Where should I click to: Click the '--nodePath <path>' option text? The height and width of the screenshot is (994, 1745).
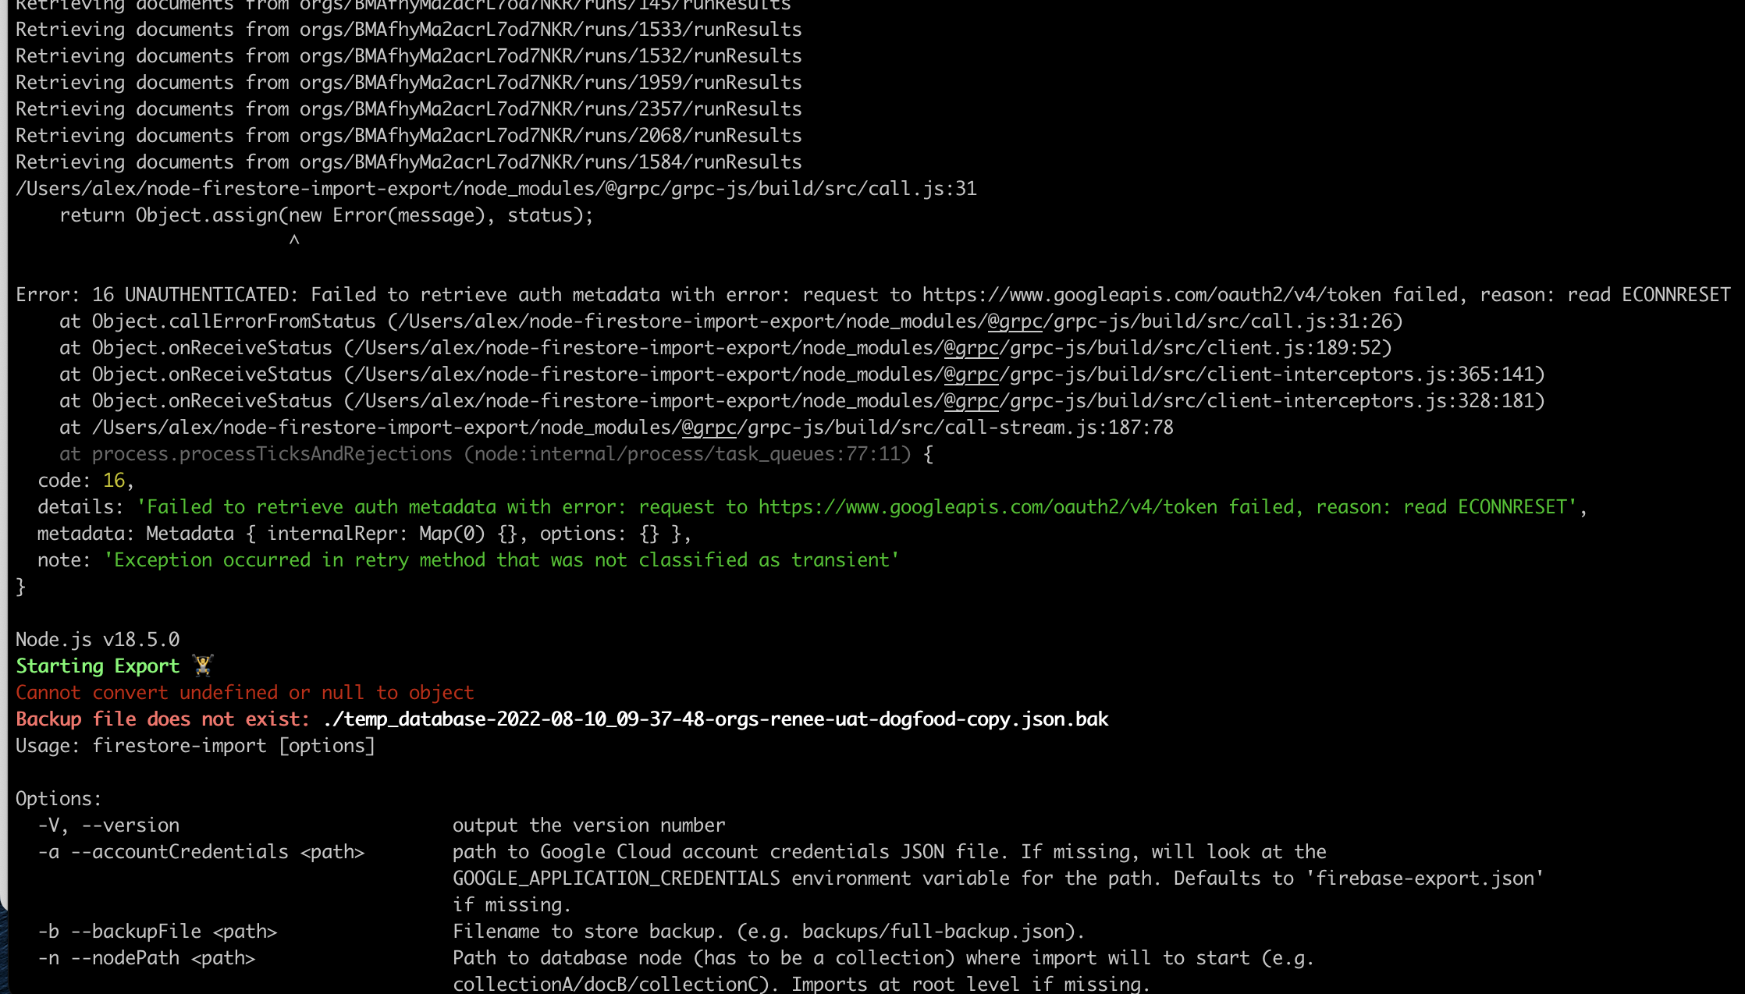click(162, 958)
